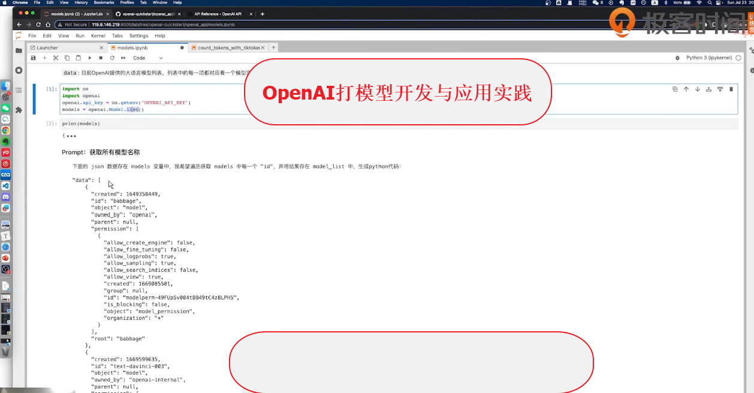The image size is (754, 393).
Task: Click the Chrome address bar URL
Action: coord(163,25)
